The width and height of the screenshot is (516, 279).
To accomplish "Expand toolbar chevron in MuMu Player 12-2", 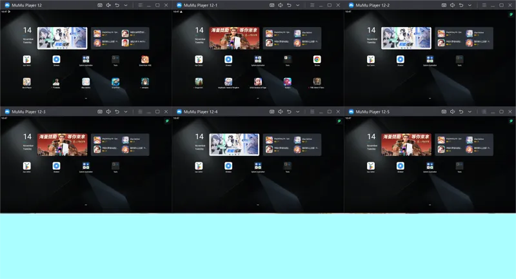I will 470,5.
